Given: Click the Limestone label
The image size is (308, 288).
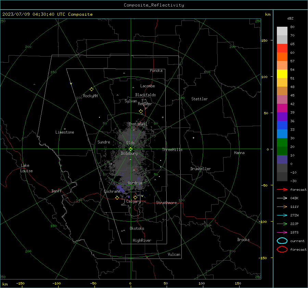Looking at the screenshot, I should click(65, 132).
